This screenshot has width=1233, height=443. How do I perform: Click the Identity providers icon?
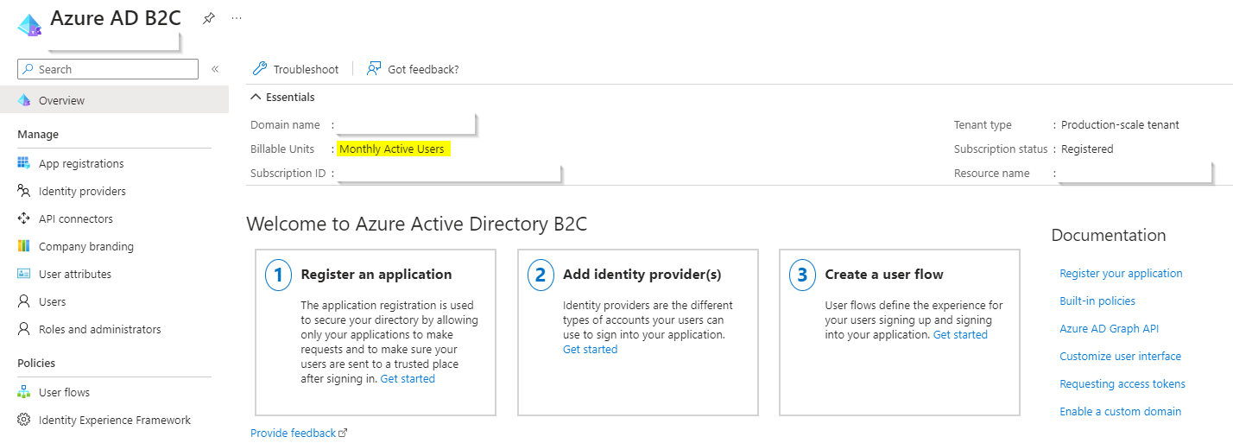pos(24,191)
